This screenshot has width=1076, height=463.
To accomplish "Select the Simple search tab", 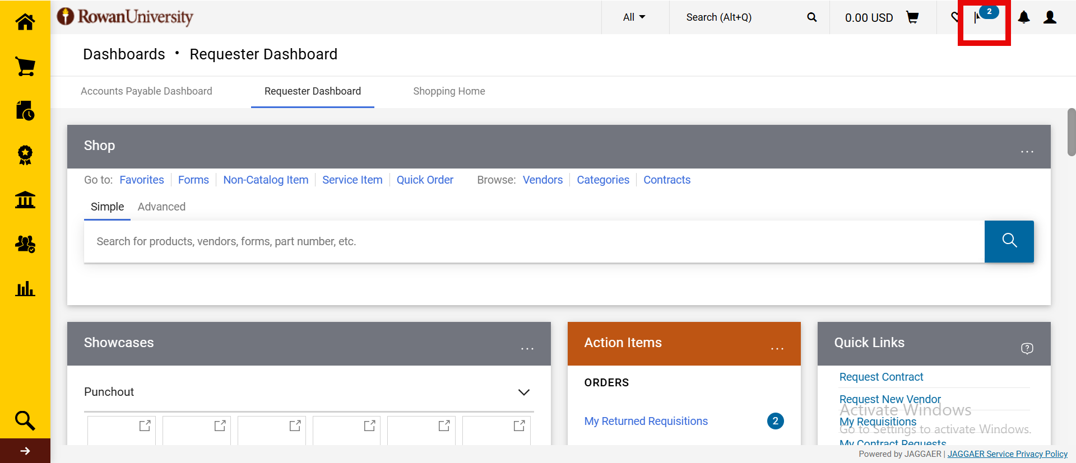I will point(108,207).
